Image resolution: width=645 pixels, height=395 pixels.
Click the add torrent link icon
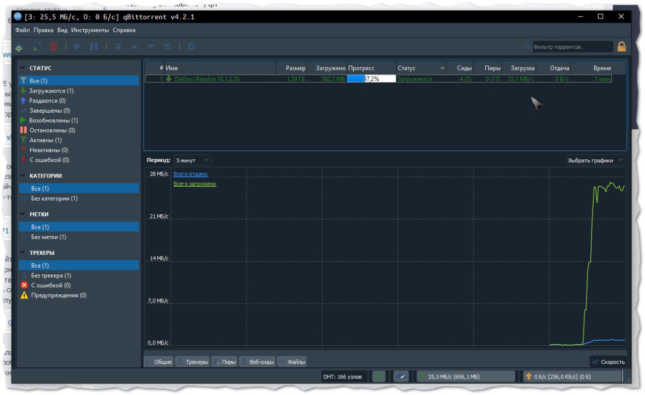(x=20, y=47)
